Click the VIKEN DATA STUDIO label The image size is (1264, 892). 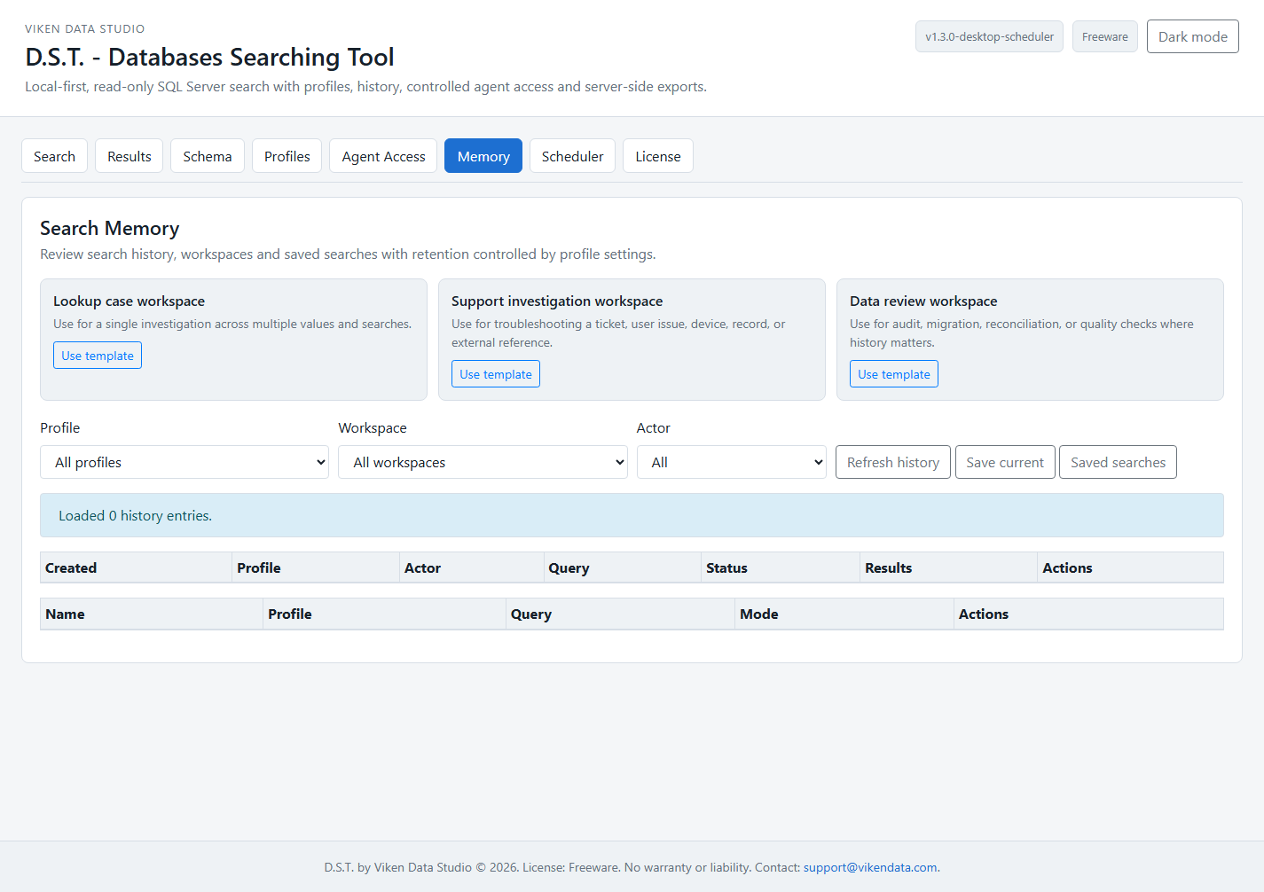(85, 28)
